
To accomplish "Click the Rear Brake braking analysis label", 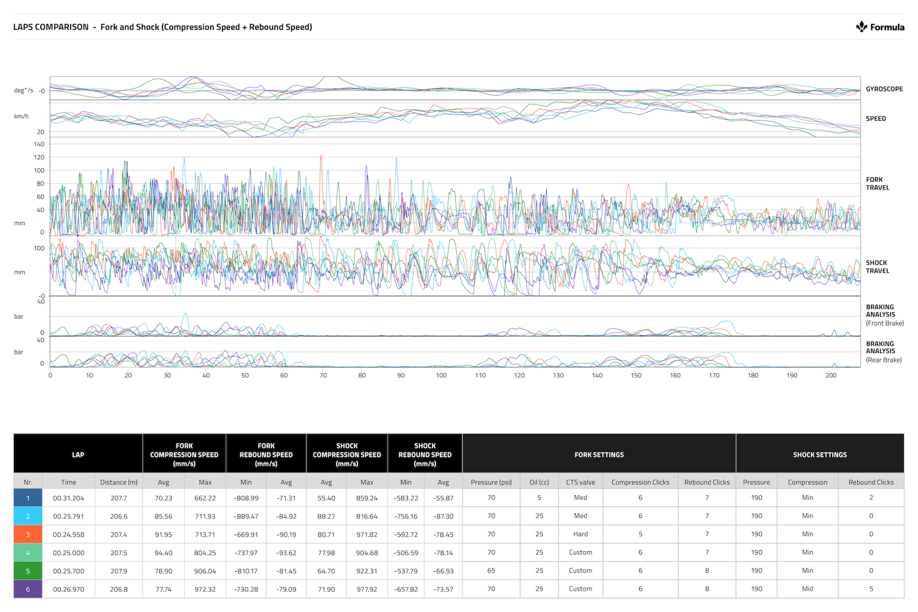I will [884, 352].
